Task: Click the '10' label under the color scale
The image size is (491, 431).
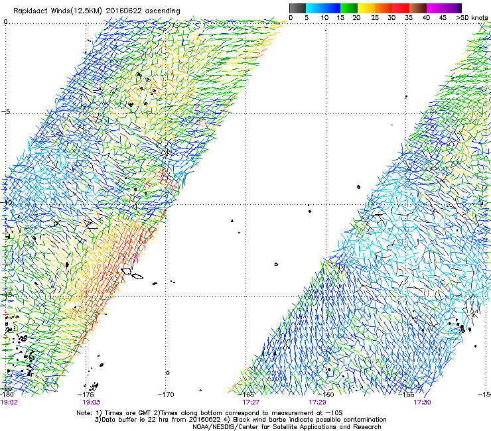Action: point(324,18)
